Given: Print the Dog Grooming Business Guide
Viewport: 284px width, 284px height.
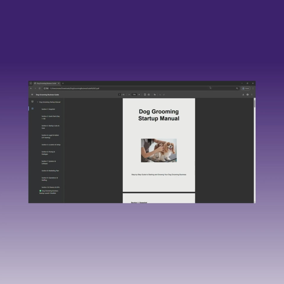Looking at the screenshot, I should tap(248, 95).
